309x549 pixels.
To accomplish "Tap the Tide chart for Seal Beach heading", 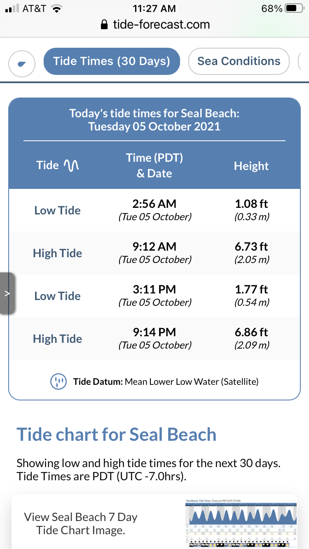I will 116,435.
